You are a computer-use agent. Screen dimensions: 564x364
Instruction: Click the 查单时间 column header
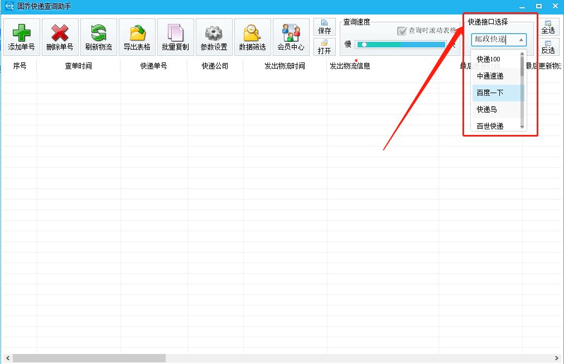click(x=79, y=66)
